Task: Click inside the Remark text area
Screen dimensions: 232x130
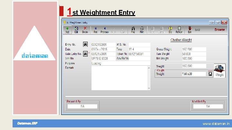Action: [120, 78]
